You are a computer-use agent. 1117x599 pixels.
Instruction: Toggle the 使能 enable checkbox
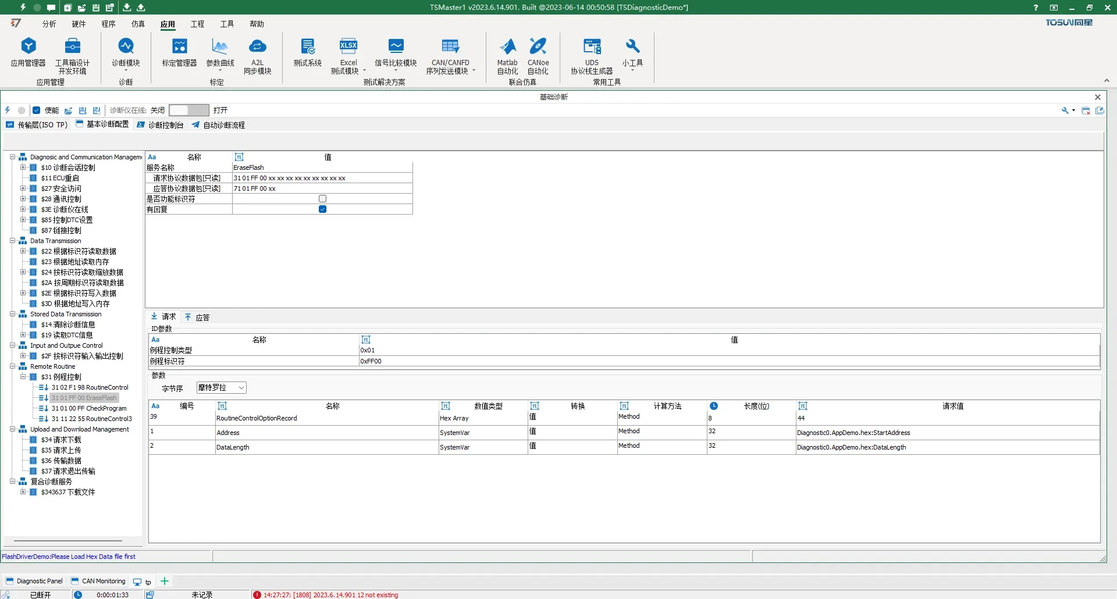click(37, 110)
